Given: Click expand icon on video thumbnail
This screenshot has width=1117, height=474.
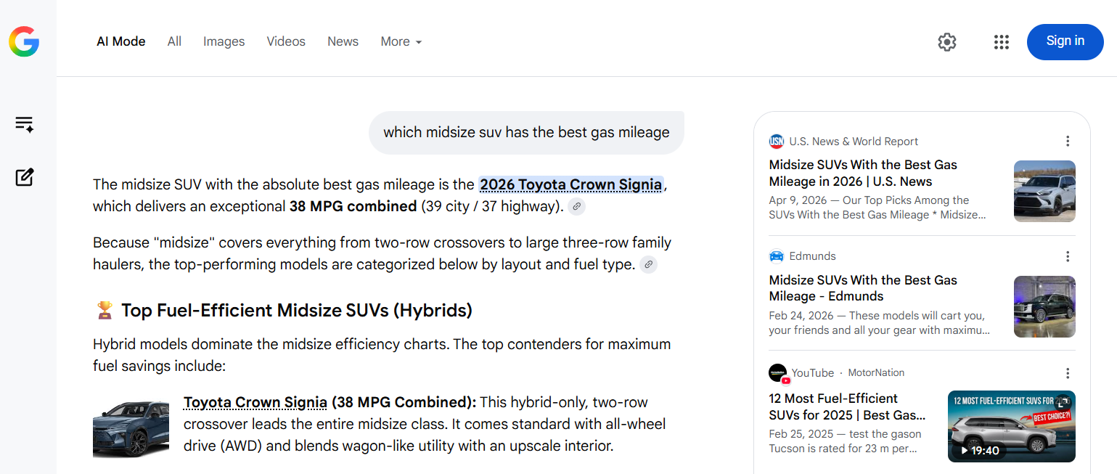Looking at the screenshot, I should (x=1063, y=401).
